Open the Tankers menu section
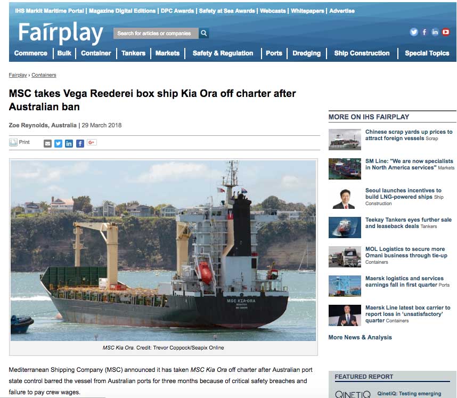This screenshot has width=457, height=398. click(133, 53)
